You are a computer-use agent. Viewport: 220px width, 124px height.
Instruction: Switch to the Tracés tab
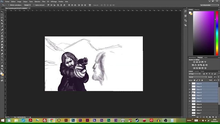(x=202, y=71)
